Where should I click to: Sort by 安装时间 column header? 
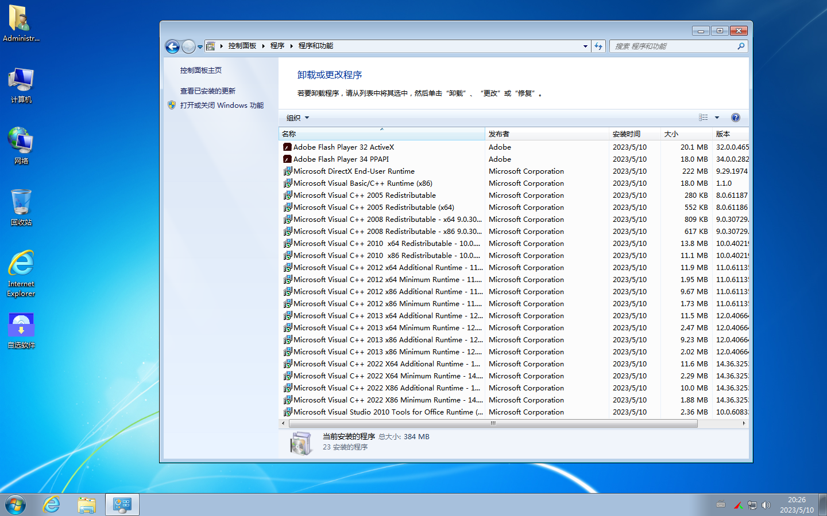635,134
